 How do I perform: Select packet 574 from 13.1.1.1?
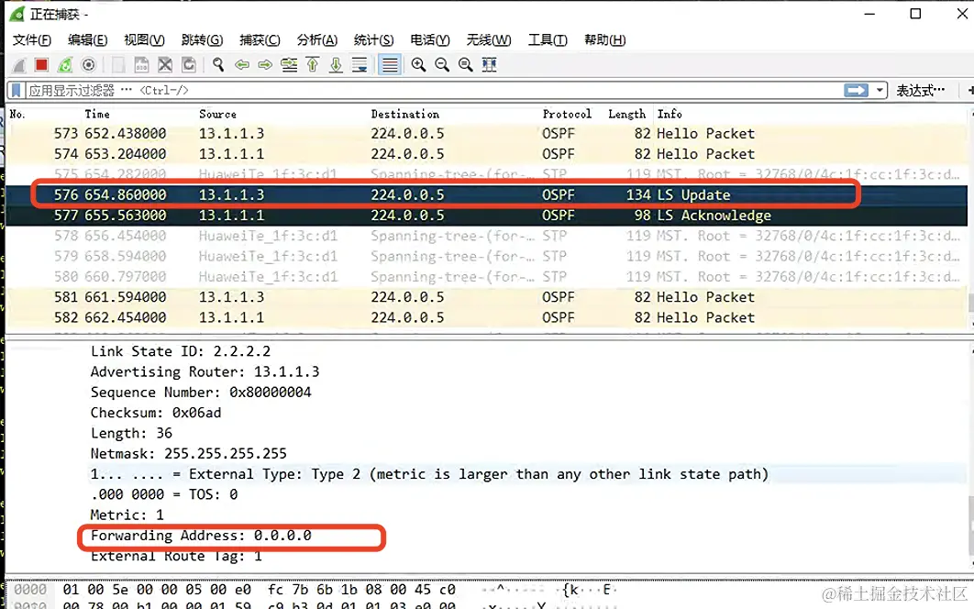pyautogui.click(x=486, y=154)
